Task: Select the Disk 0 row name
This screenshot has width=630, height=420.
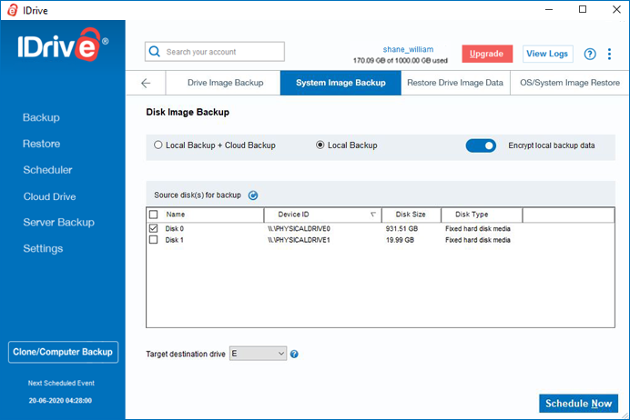Action: pos(175,229)
